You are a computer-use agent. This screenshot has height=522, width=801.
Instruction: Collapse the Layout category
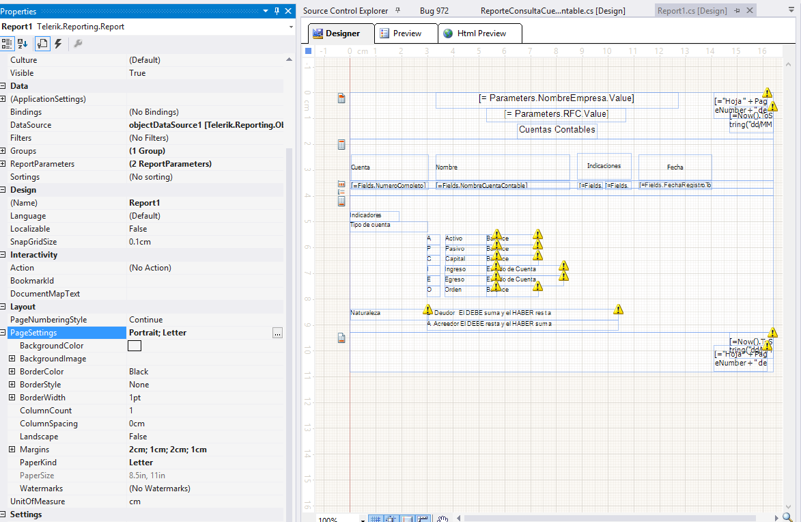tap(3, 307)
